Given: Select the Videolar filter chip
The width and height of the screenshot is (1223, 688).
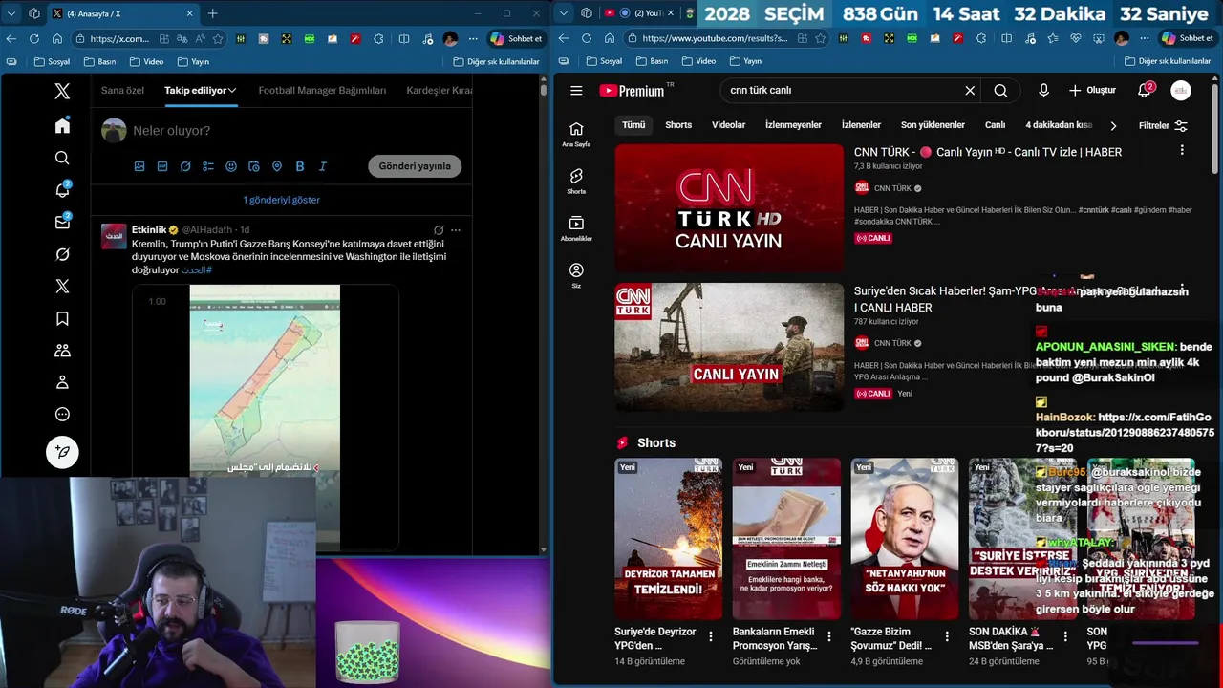Looking at the screenshot, I should coord(729,125).
